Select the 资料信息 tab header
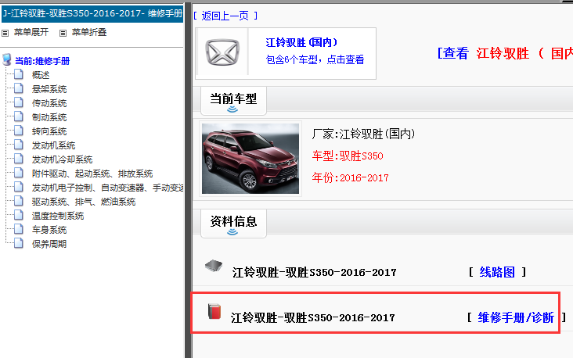This screenshot has height=358, width=573. [x=233, y=224]
